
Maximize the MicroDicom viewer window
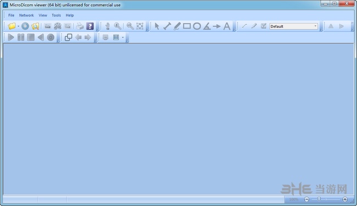334,4
